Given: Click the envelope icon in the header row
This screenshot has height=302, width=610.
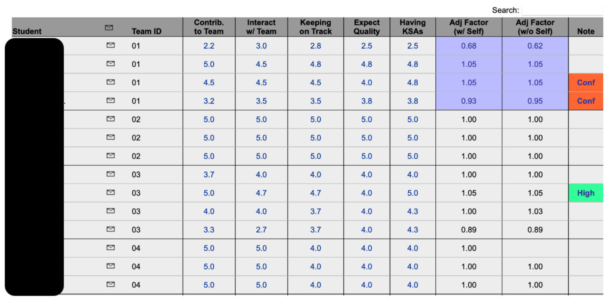Looking at the screenshot, I should click(x=108, y=28).
